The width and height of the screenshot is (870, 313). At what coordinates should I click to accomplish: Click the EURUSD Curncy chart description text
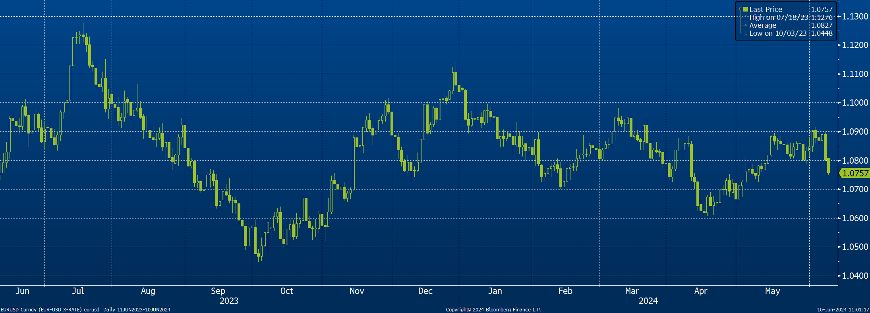pyautogui.click(x=85, y=309)
